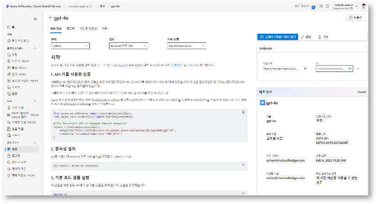This screenshot has width=377, height=204.
Task: Open the 미세 조정 (fine-tuning) tool
Action: 15,107
